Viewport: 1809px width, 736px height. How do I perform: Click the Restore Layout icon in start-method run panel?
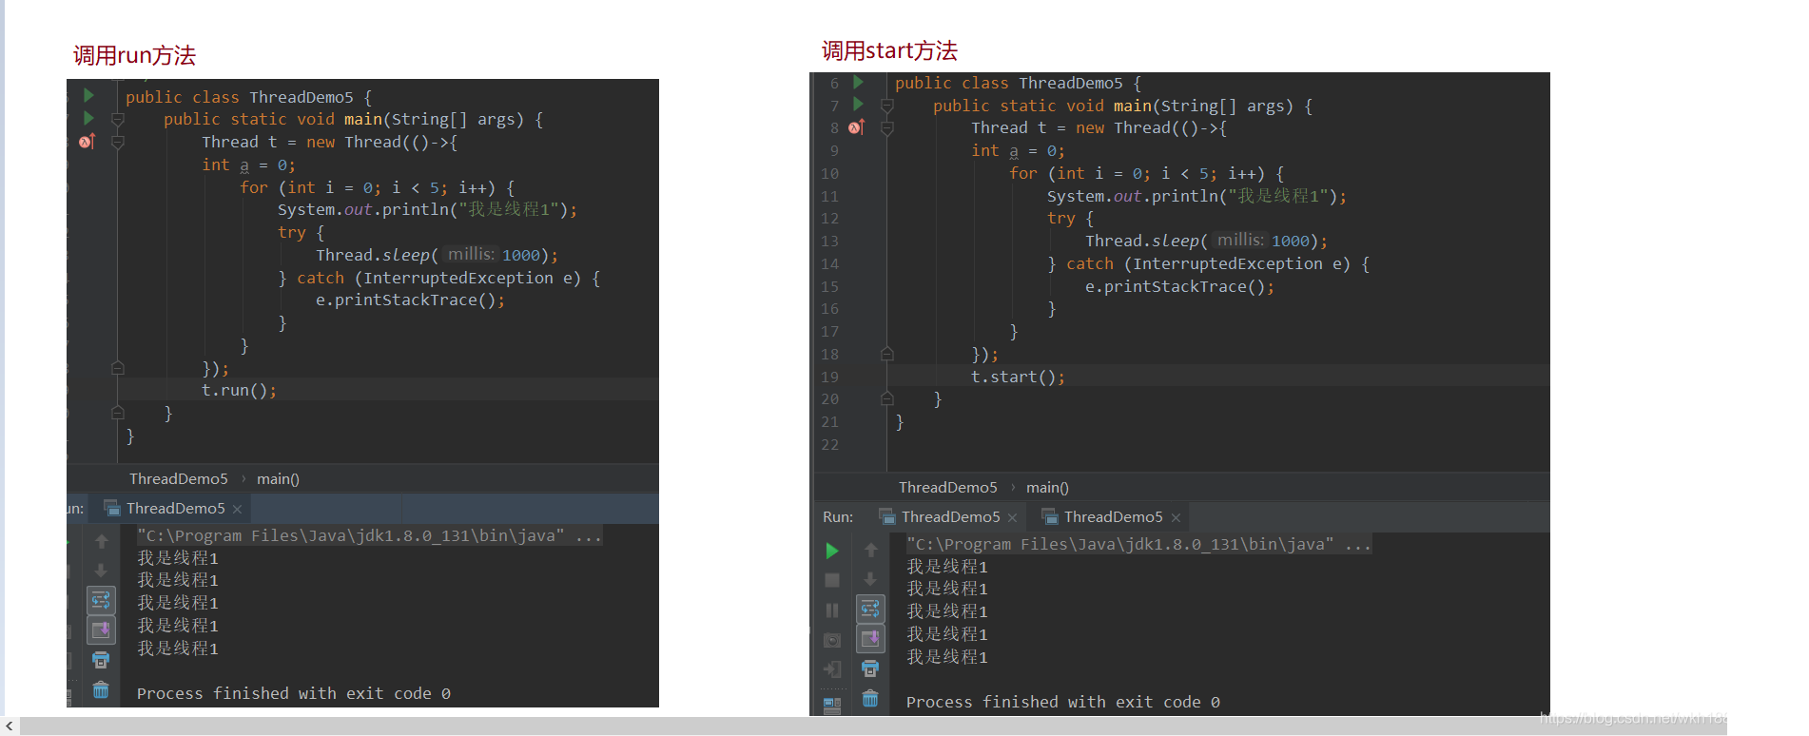(832, 705)
